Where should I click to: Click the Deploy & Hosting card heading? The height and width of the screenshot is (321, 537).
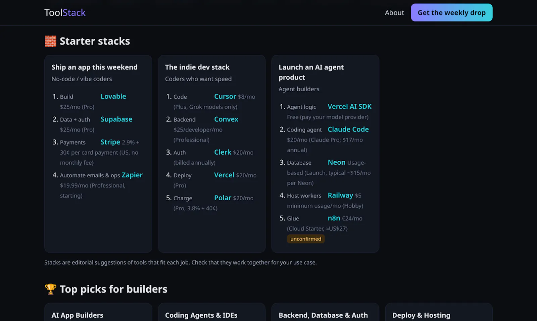click(x=421, y=315)
